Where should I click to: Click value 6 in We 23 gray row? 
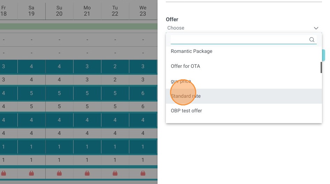click(143, 106)
